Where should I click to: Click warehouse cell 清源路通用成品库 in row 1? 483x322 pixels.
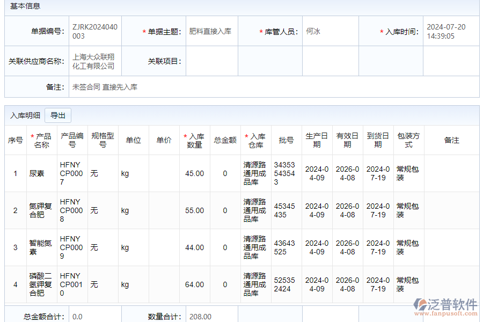coord(257,173)
